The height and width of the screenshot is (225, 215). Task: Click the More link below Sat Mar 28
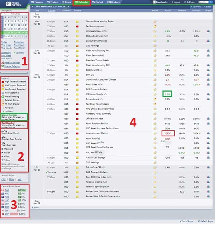[35, 207]
